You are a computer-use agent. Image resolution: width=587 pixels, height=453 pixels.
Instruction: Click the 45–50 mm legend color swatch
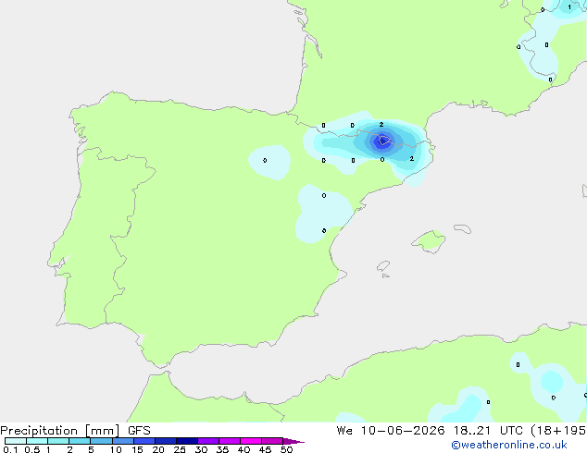point(272,441)
